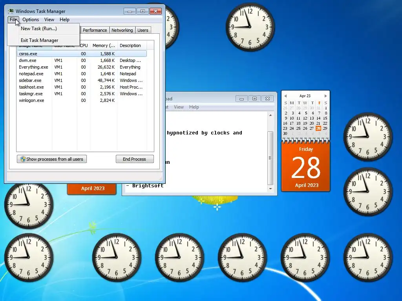Click the Task Manager title bar icon
This screenshot has width=402, height=301.
[x=11, y=11]
